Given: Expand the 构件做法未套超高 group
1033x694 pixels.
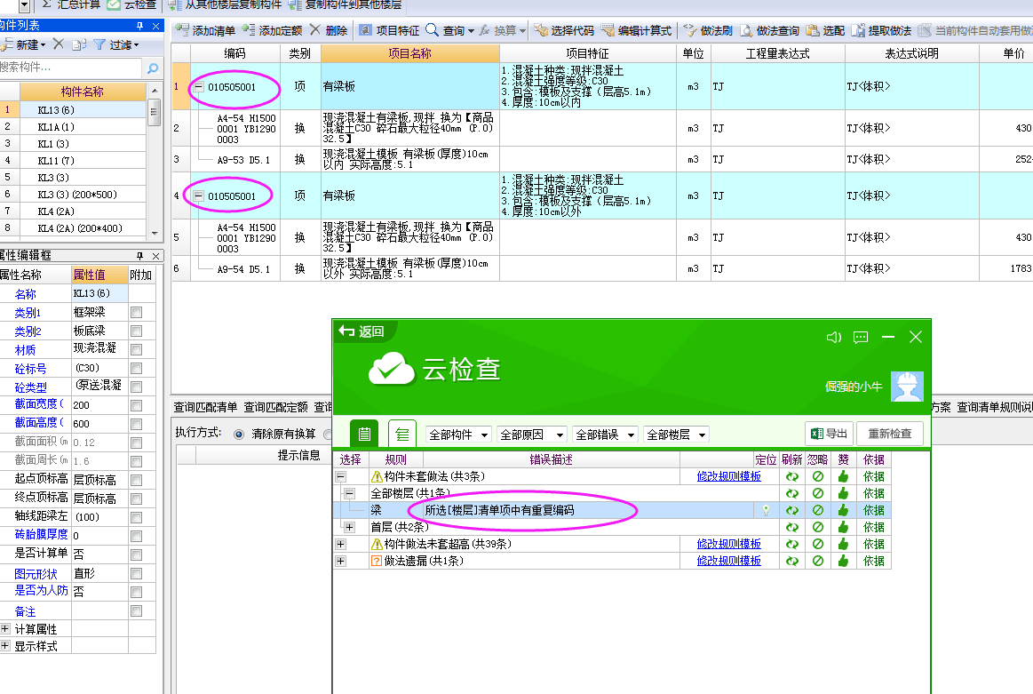Looking at the screenshot, I should pyautogui.click(x=340, y=544).
